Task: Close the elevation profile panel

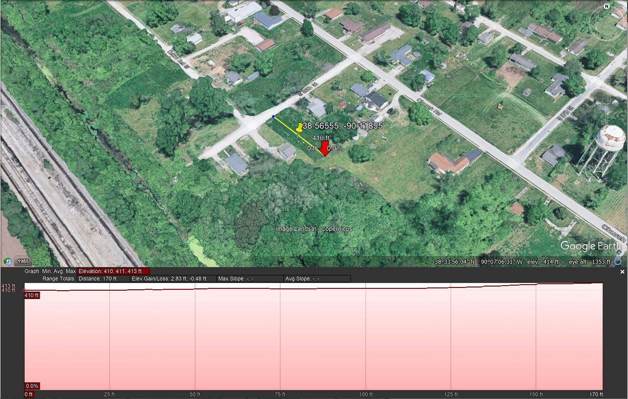Action: pyautogui.click(x=622, y=272)
